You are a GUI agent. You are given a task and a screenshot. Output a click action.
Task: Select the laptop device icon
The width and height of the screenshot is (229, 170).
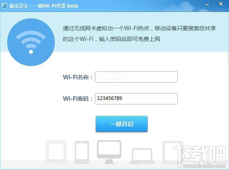pyautogui.click(x=142, y=156)
